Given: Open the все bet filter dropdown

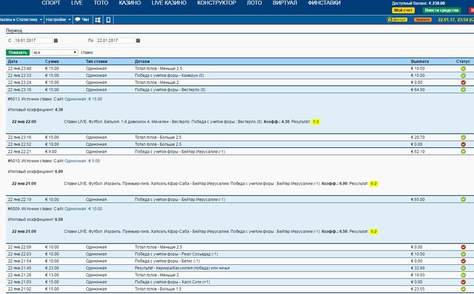Looking at the screenshot, I should click(x=55, y=53).
